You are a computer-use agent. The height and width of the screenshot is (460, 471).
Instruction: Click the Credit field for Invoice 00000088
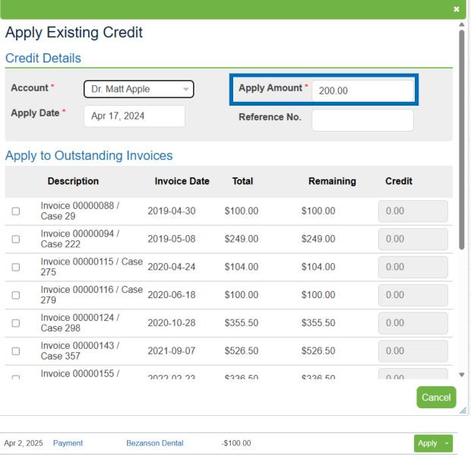click(413, 211)
